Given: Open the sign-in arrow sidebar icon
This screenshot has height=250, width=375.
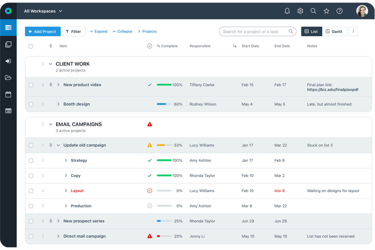Looking at the screenshot, I should point(8,61).
